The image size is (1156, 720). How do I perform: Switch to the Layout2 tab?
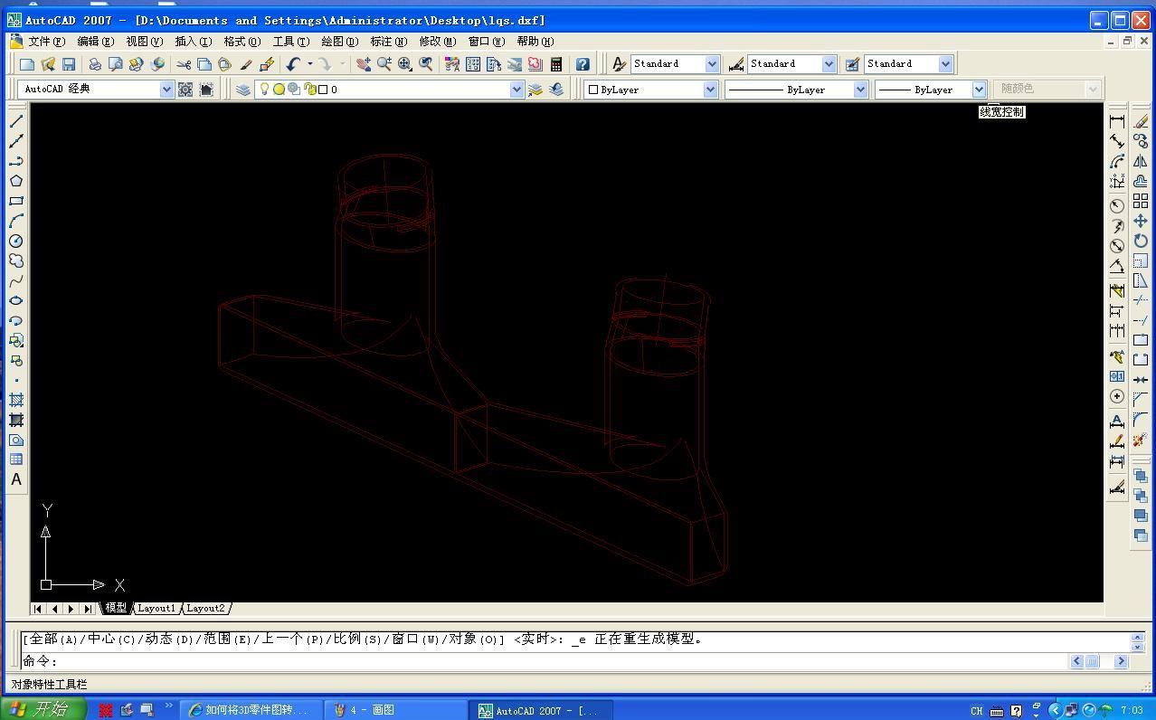(205, 608)
